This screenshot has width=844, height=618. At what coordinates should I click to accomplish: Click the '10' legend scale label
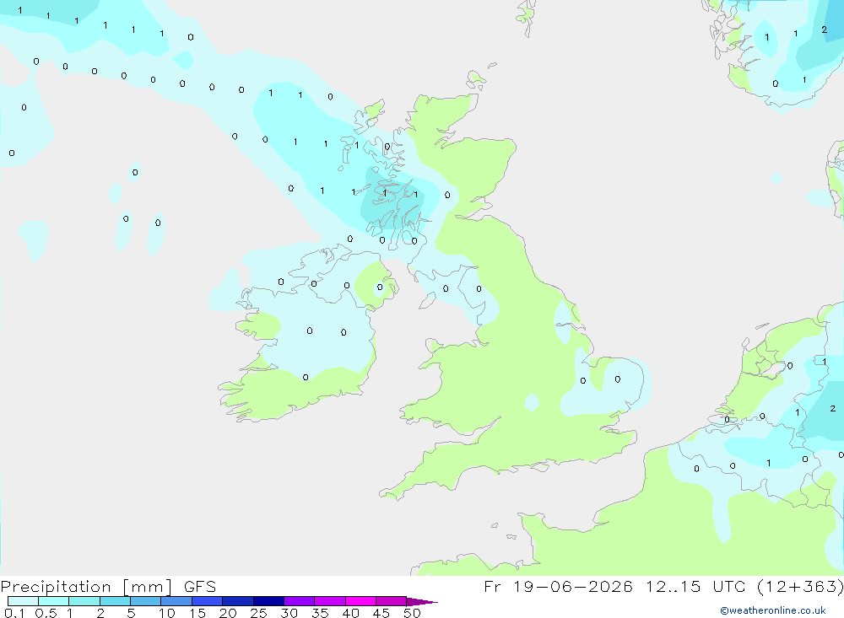coord(167,613)
